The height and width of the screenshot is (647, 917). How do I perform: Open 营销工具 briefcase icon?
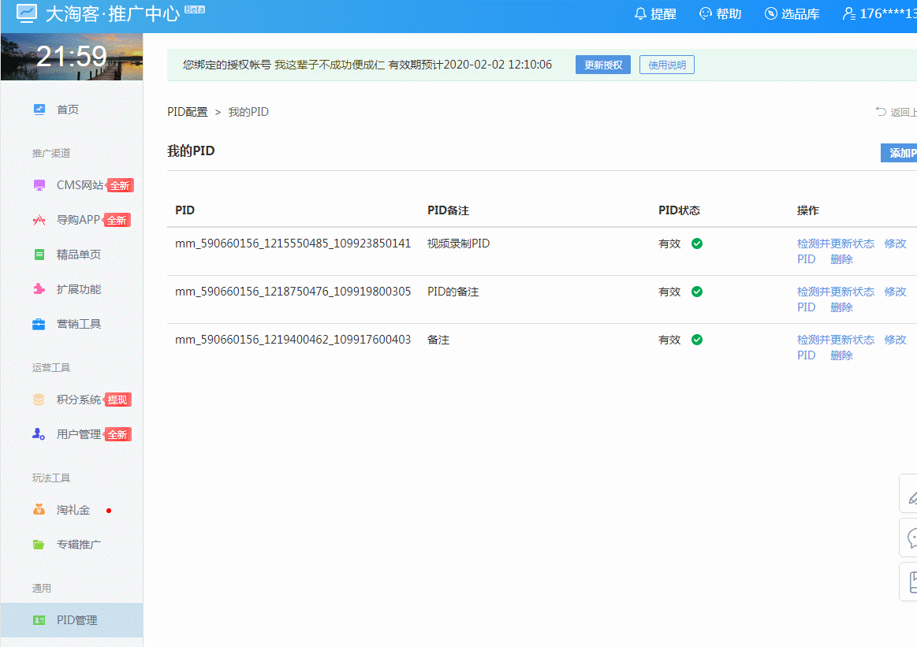click(x=39, y=324)
